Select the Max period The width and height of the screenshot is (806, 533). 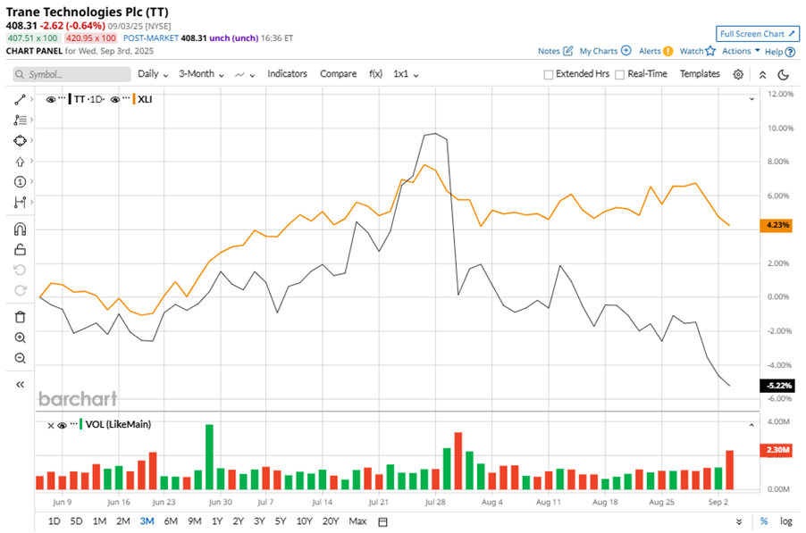tap(357, 521)
